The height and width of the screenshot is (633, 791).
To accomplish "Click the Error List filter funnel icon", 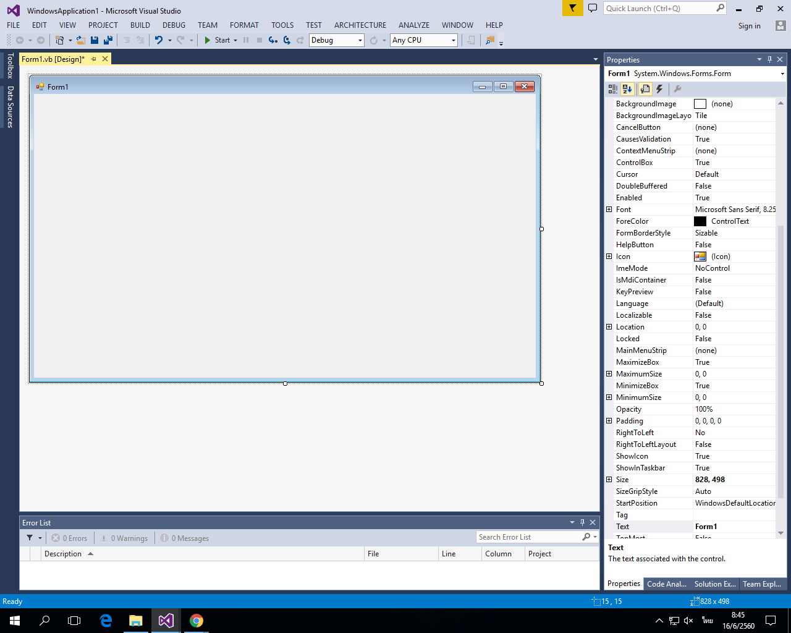I will point(30,538).
